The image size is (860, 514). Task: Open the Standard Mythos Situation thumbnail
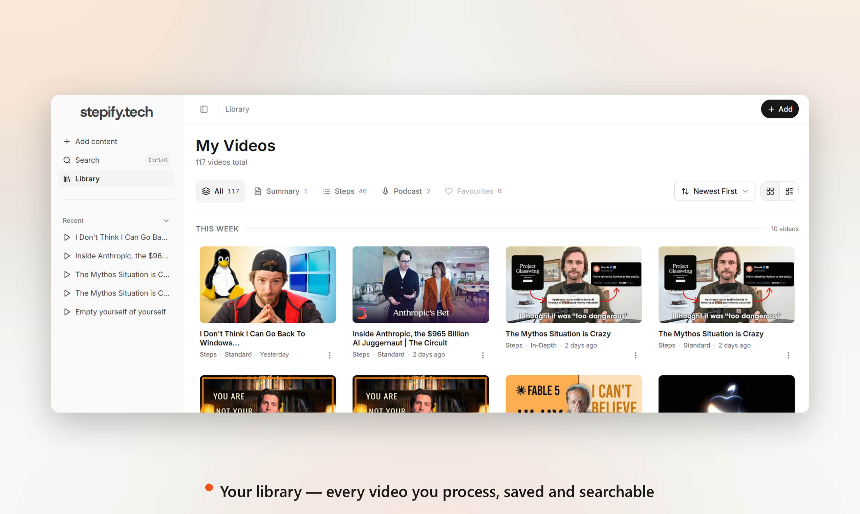[727, 285]
